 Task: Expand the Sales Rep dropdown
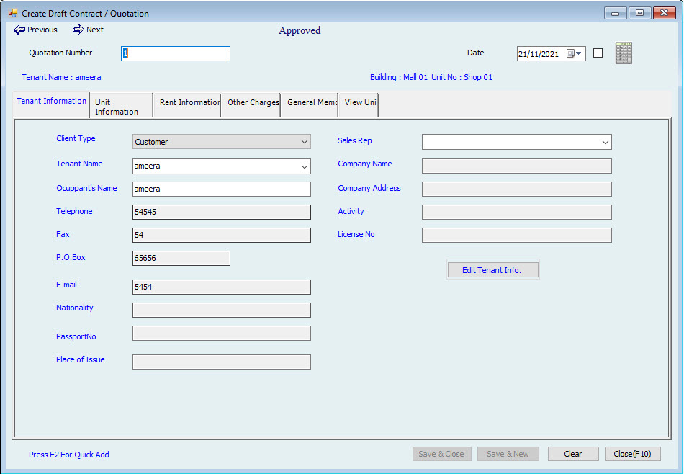(604, 142)
